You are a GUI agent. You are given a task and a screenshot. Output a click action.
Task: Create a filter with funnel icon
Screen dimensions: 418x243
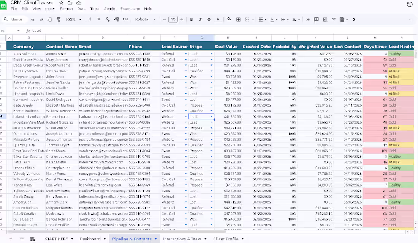click(334, 19)
